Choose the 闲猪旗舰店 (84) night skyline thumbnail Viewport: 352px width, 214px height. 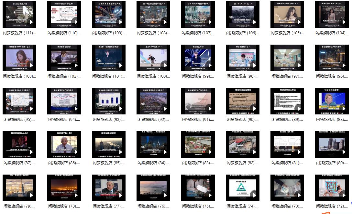153,144
